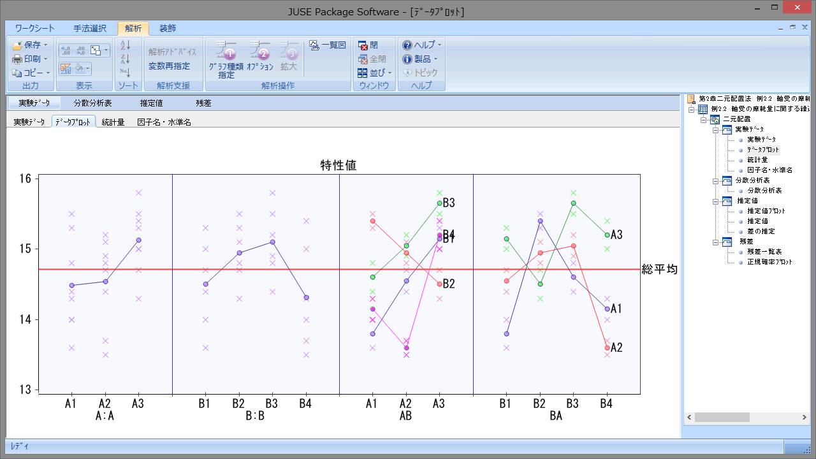Click the decrease decimal places icon

(x=80, y=50)
